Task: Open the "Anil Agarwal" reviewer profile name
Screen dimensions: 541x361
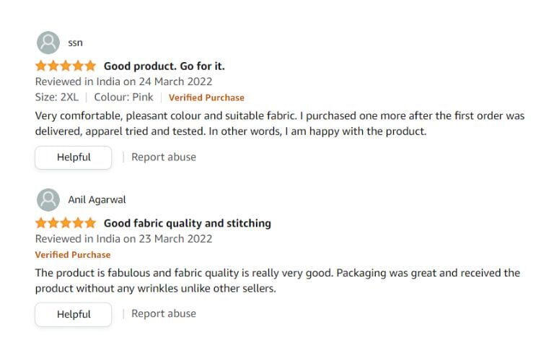Action: (x=97, y=199)
